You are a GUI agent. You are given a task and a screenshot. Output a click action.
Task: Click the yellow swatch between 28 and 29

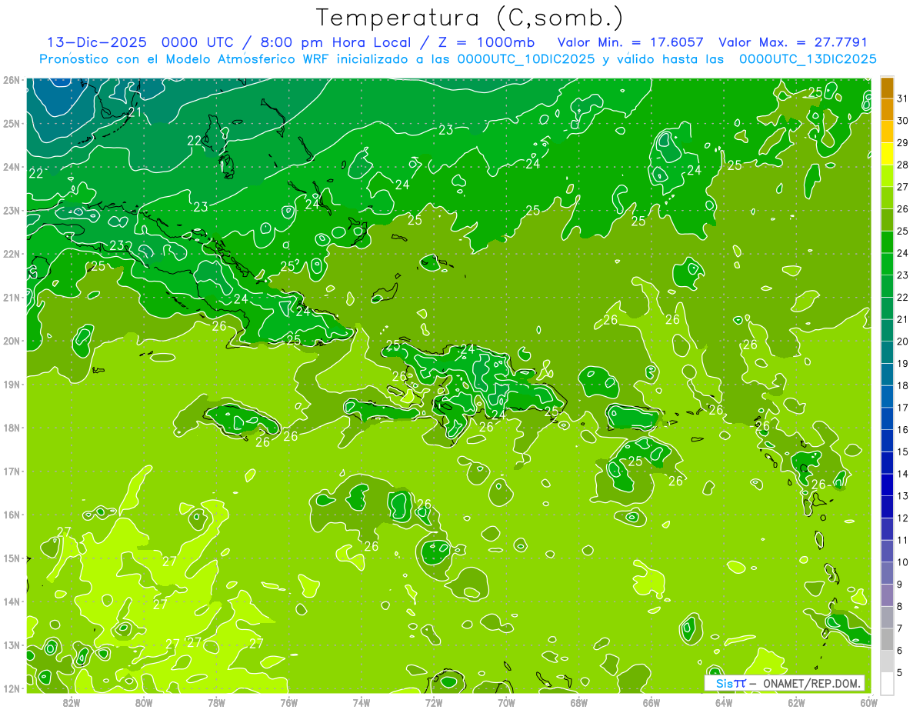(x=887, y=154)
